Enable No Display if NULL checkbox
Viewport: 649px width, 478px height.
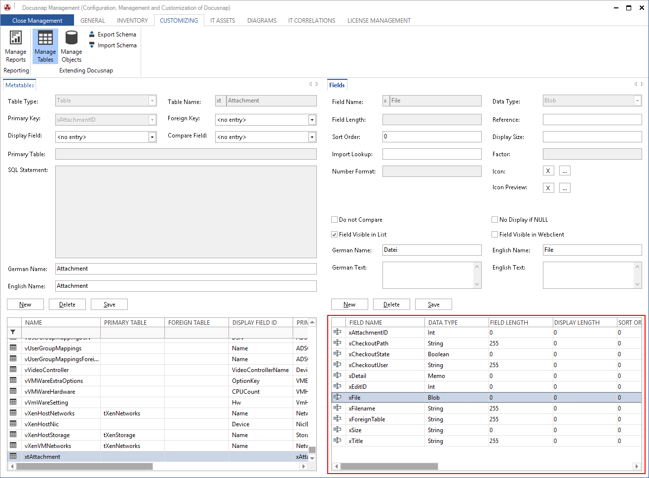(495, 220)
